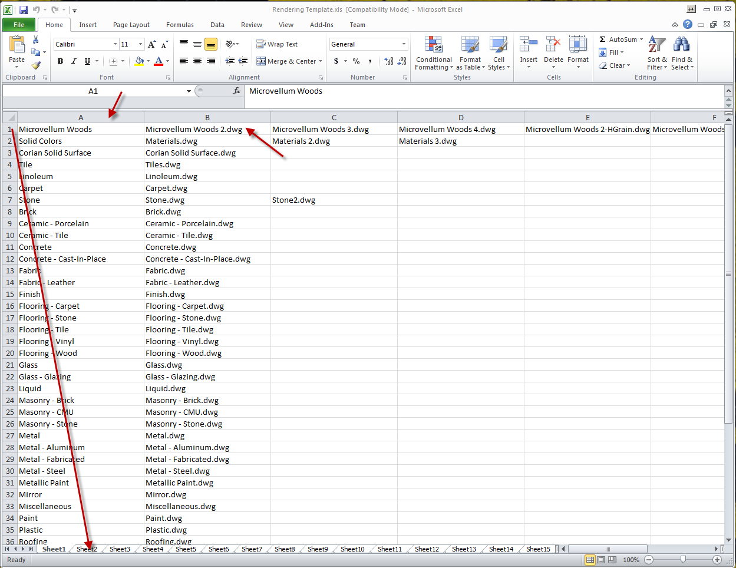Click the Increase Indent icon
Screen dimensions: 736x568
coord(243,61)
